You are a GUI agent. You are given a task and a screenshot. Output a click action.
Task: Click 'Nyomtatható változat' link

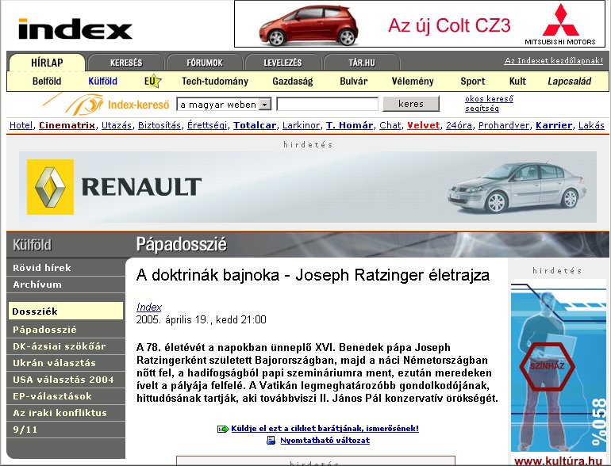point(325,441)
